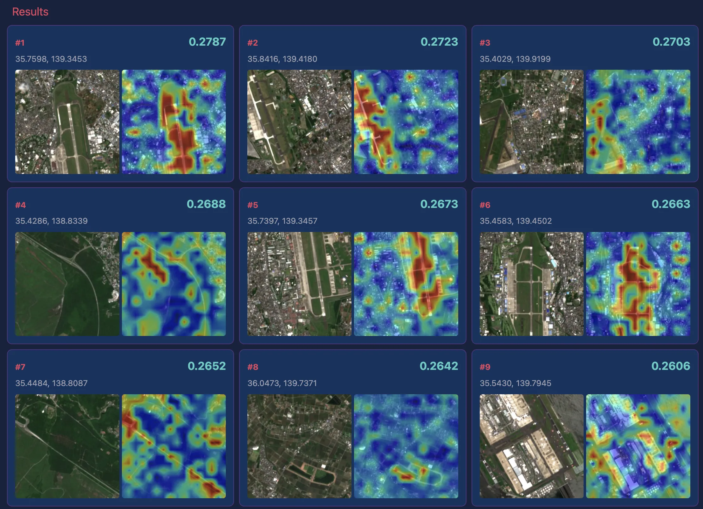View heatmap for result #6
Image resolution: width=703 pixels, height=509 pixels.
pos(638,284)
